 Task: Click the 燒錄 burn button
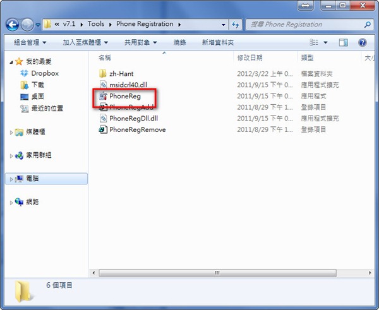[x=179, y=43]
